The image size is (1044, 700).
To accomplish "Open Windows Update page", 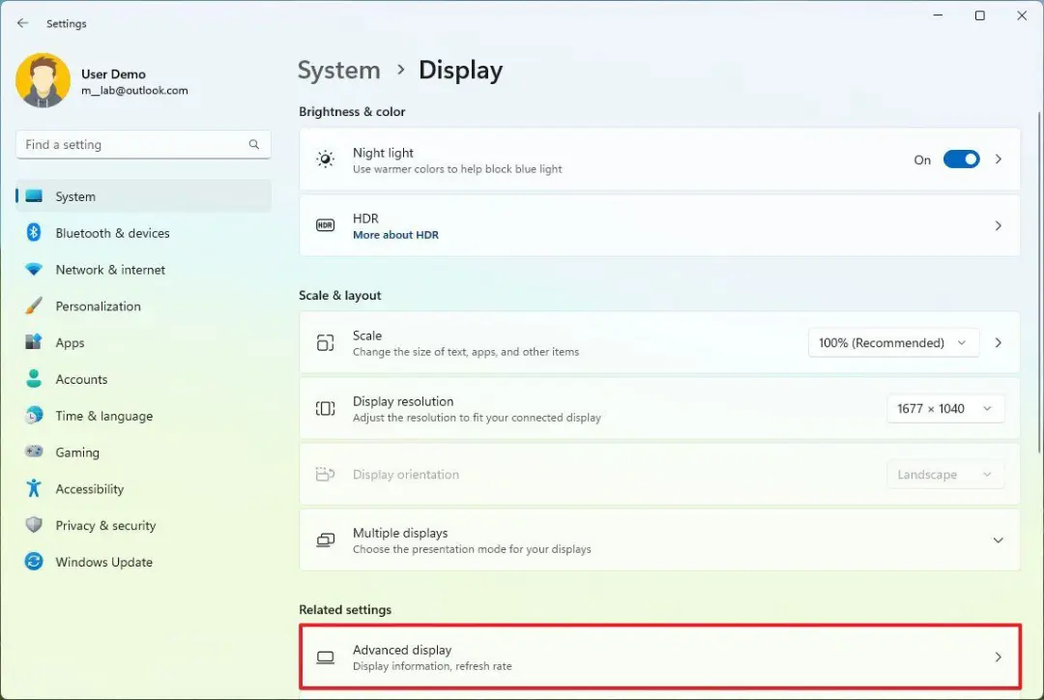I will click(143, 562).
